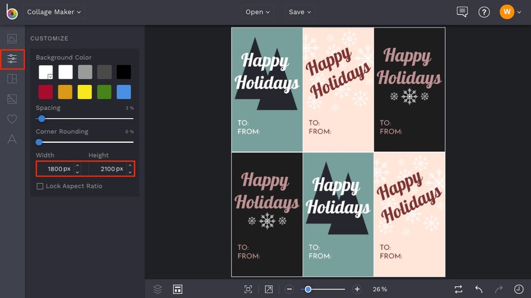The image size is (531, 298).
Task: Increase the Height value with up arrow
Action: coord(130,166)
